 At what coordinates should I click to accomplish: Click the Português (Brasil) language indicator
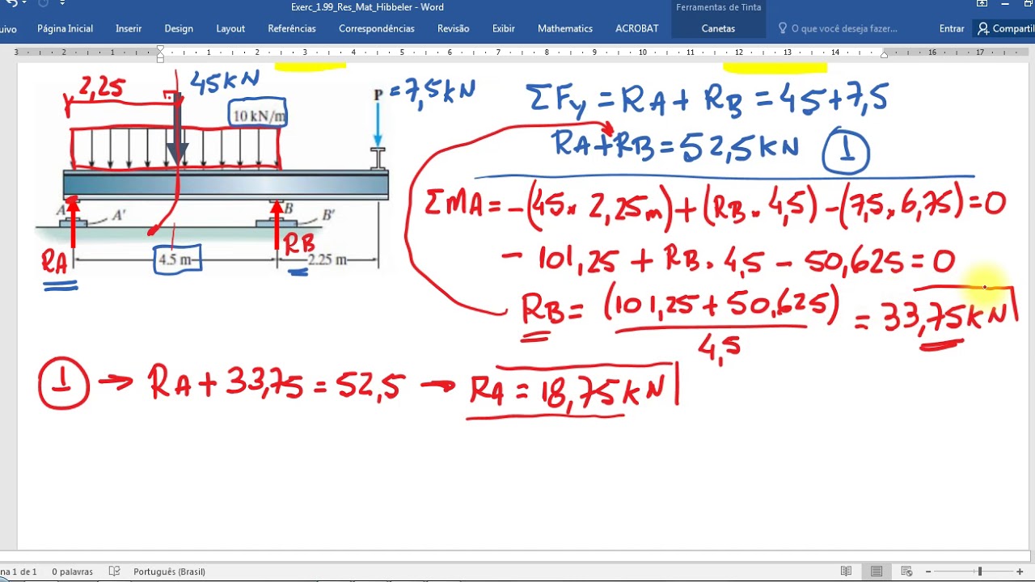169,571
